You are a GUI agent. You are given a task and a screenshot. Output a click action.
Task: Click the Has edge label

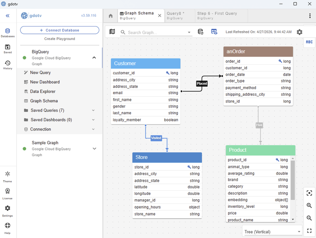pyautogui.click(x=259, y=125)
